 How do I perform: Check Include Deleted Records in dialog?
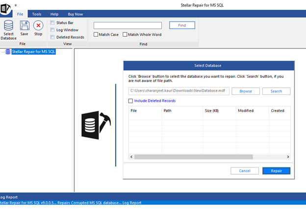130,101
